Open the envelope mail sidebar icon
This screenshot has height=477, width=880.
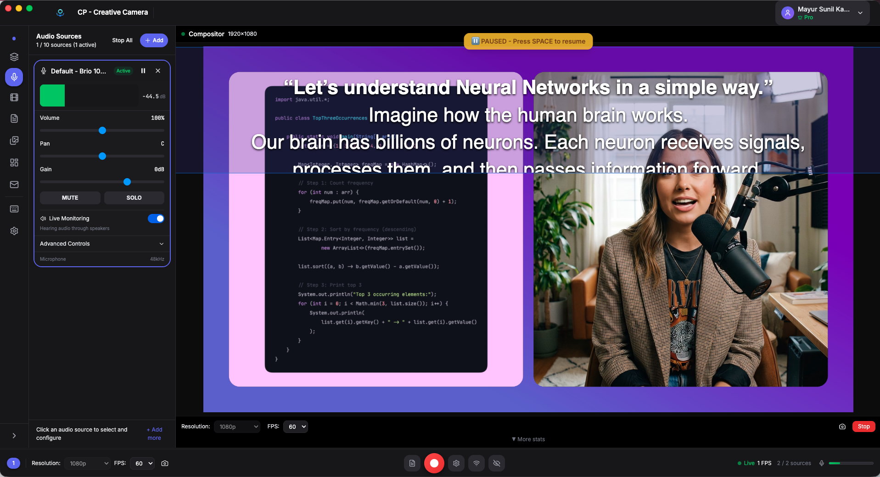(14, 185)
